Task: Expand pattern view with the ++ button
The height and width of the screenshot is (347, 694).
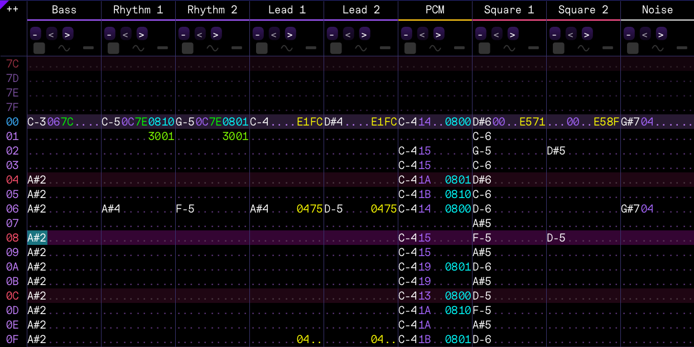Action: [12, 9]
